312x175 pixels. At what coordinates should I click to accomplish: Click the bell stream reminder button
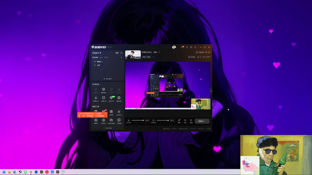(200, 52)
